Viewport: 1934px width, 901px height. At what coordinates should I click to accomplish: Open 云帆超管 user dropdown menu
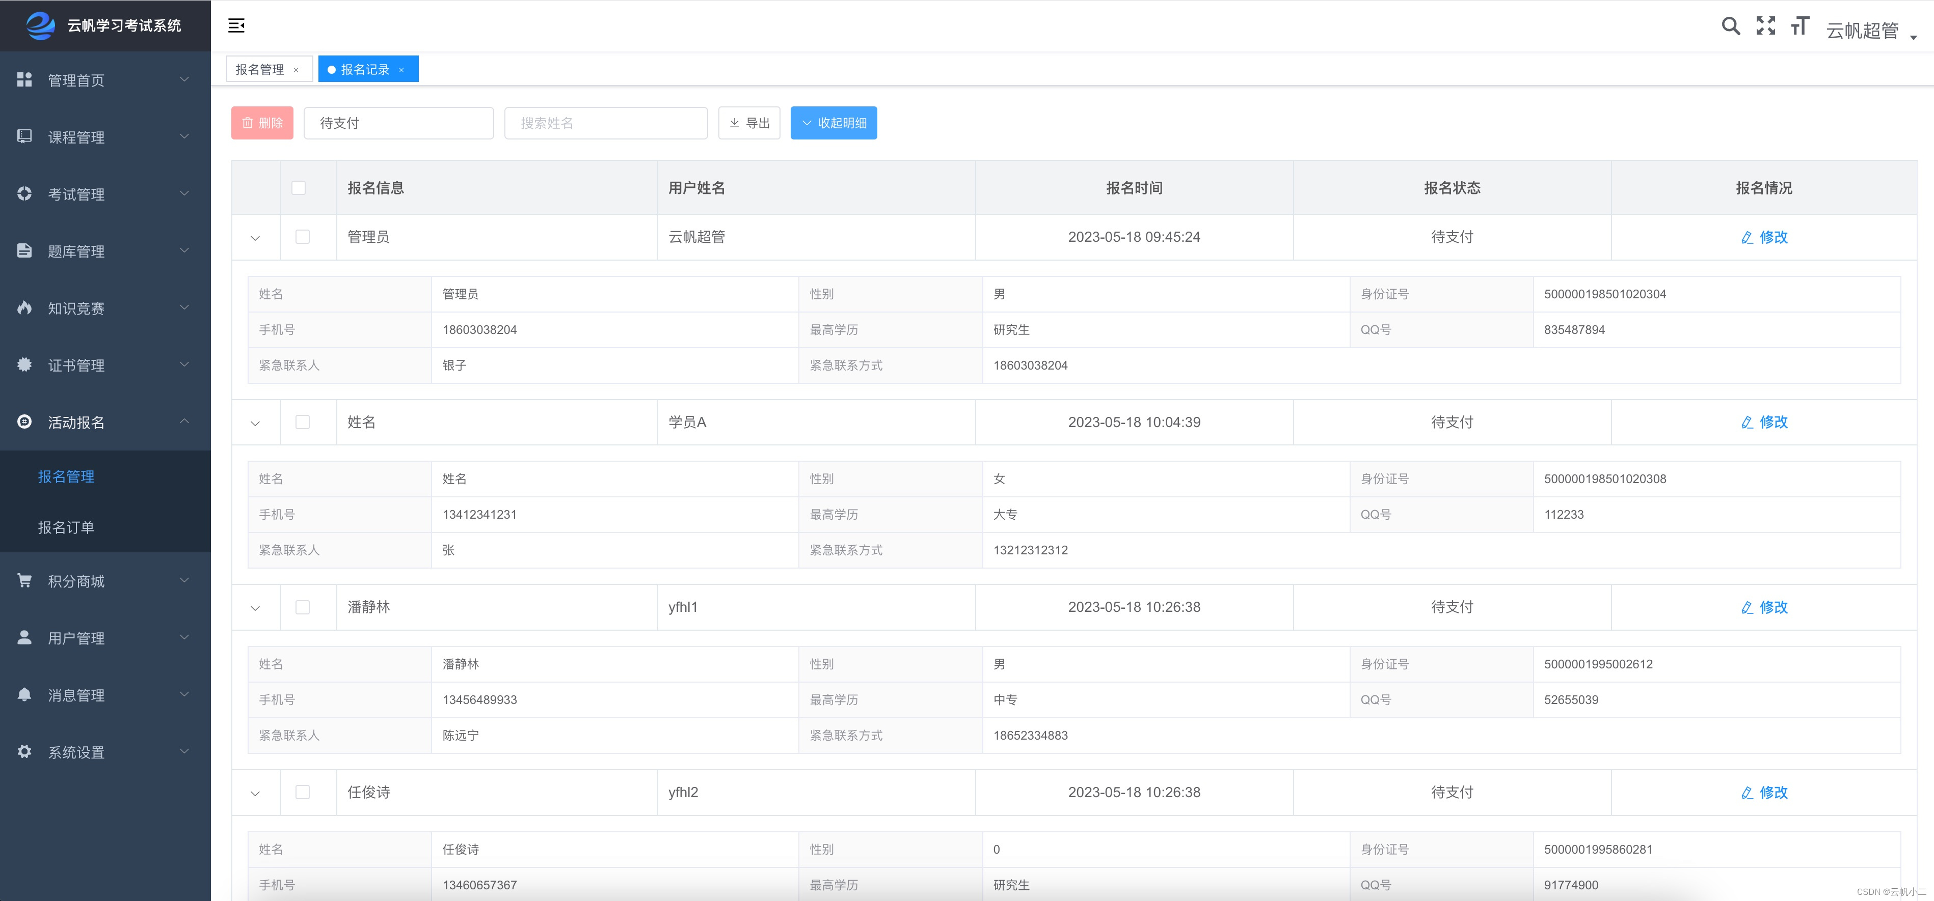pos(1872,30)
